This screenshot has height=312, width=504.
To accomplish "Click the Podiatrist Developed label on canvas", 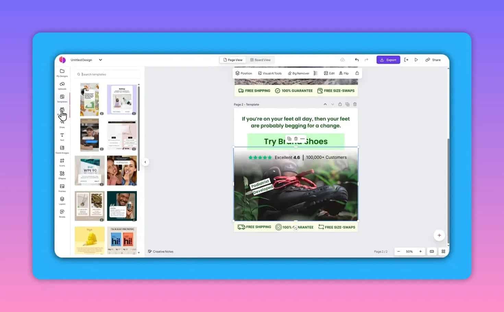I will click(262, 186).
